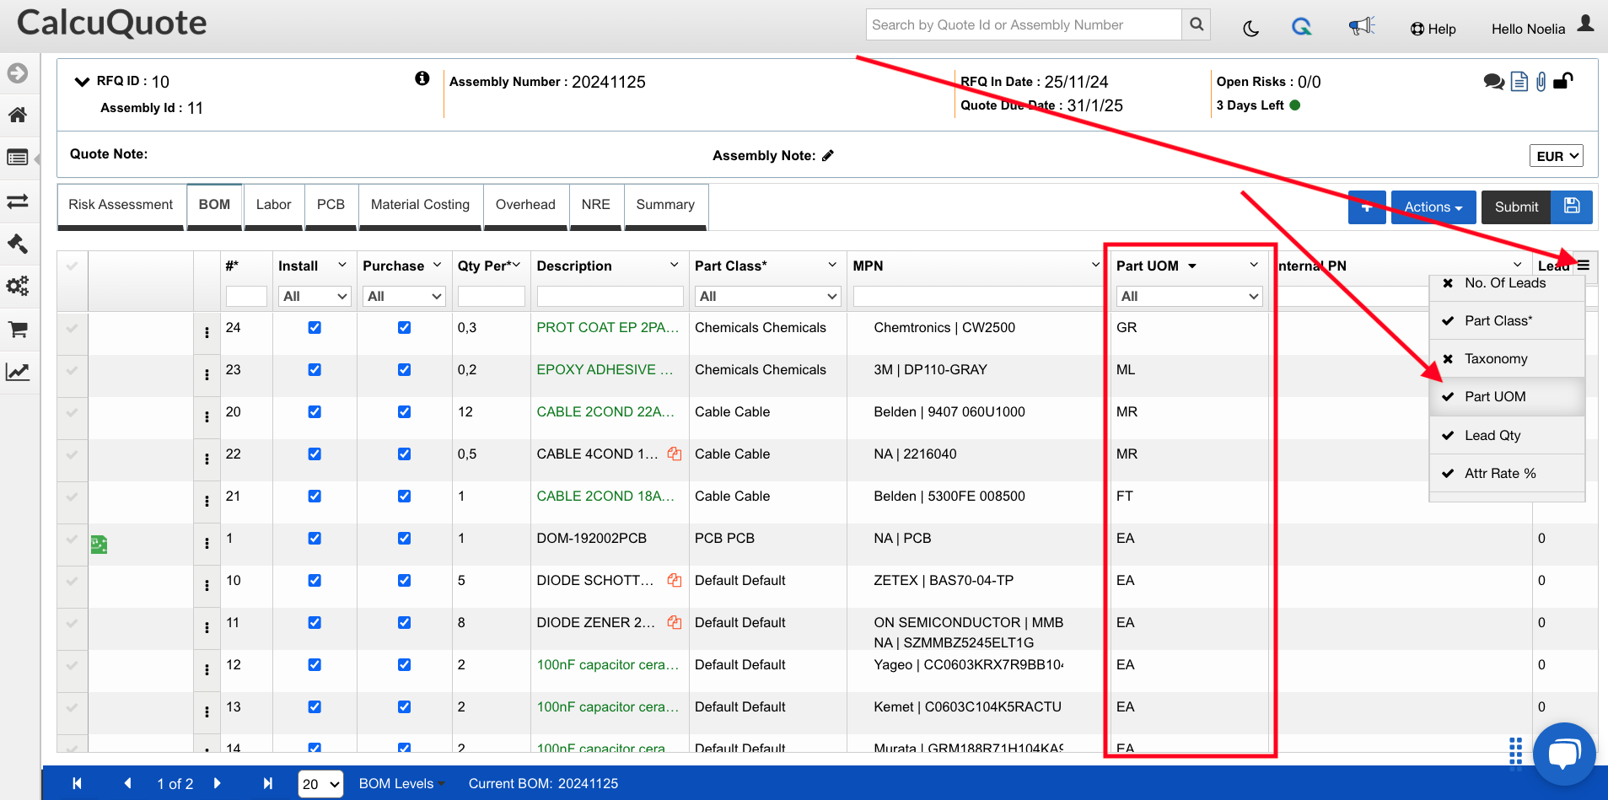
Task: Open settings gears sidebar icon
Action: point(18,286)
